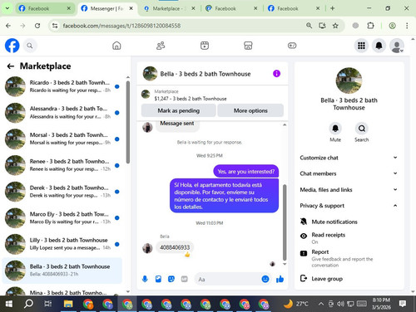416x312 pixels.
Task: Click the Search conversation icon
Action: point(362,129)
